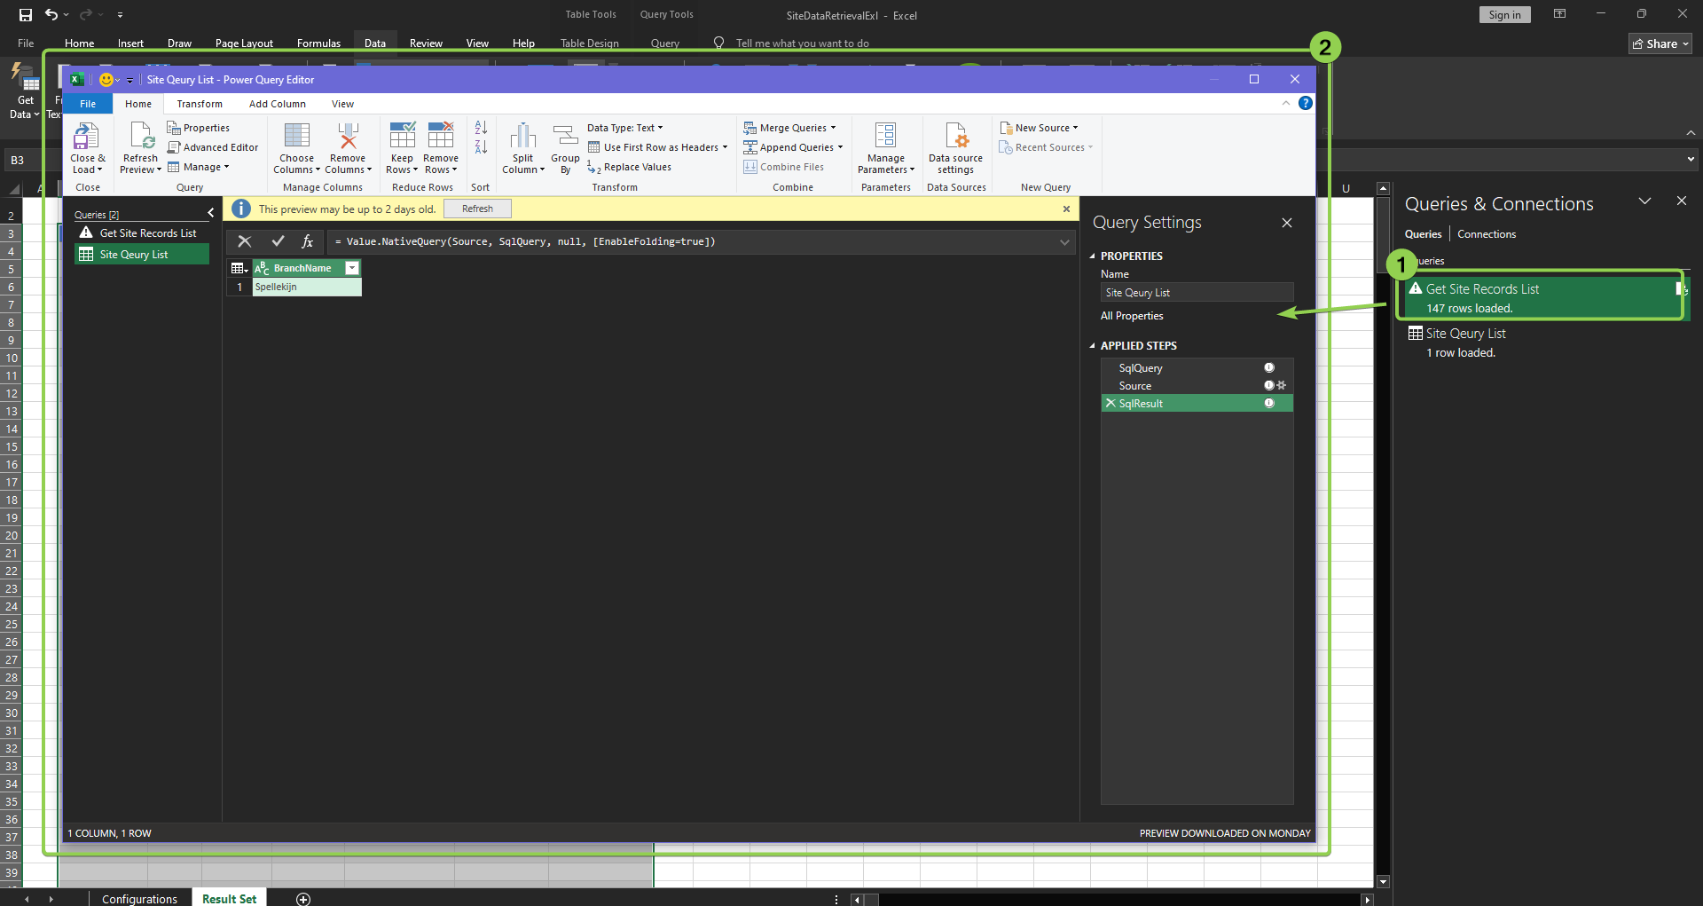Click the Close & Load icon
This screenshot has height=906, width=1703.
86,136
